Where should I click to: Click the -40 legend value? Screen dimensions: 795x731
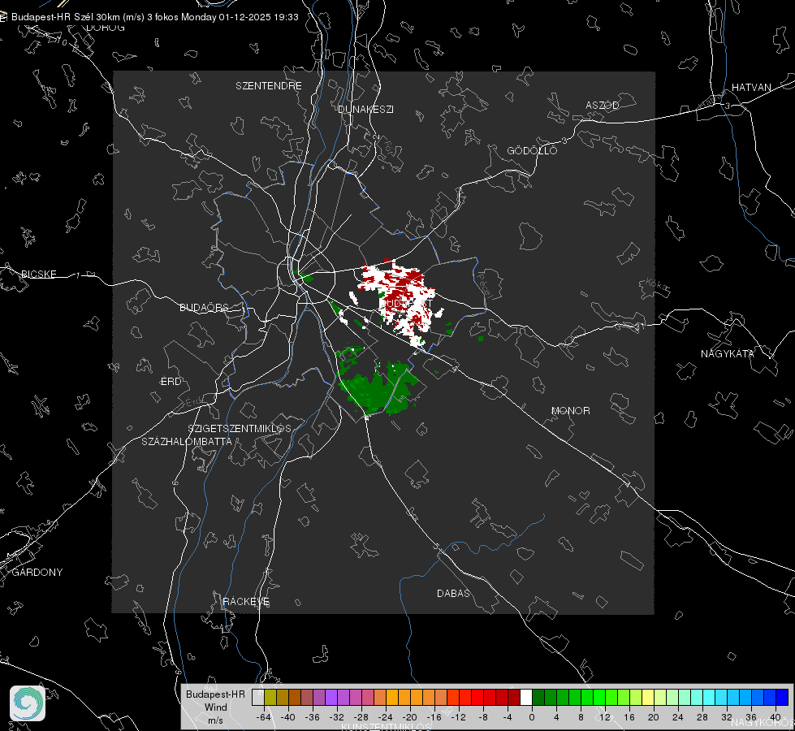pyautogui.click(x=288, y=717)
